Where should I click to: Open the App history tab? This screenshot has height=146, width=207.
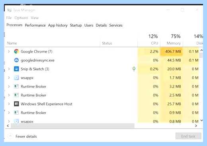point(58,25)
